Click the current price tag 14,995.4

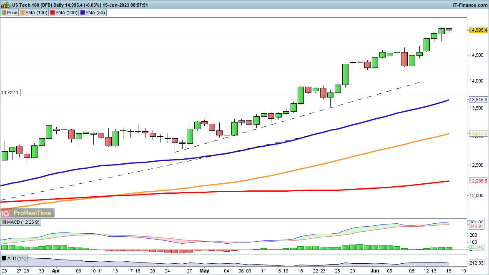coord(478,30)
